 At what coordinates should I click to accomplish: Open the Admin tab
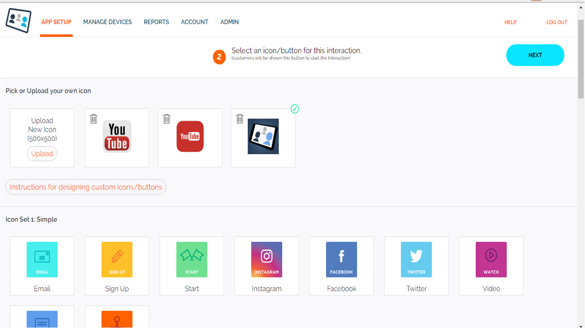coord(229,22)
